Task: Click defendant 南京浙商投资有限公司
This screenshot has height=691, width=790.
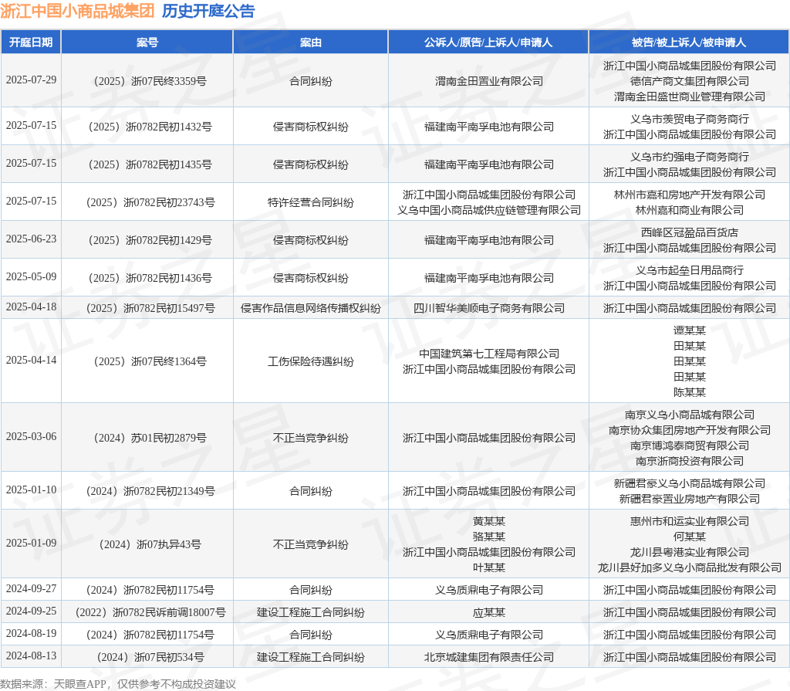Action: click(x=689, y=460)
